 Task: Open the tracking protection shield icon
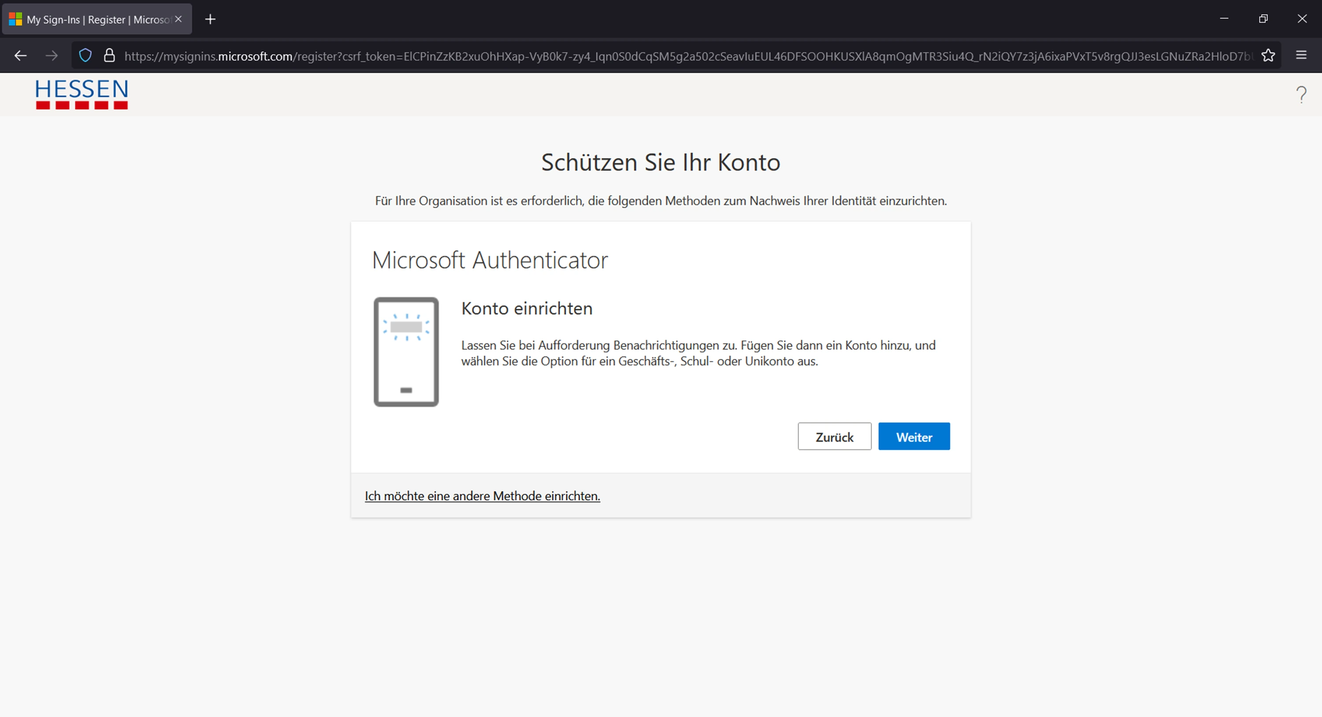click(85, 55)
